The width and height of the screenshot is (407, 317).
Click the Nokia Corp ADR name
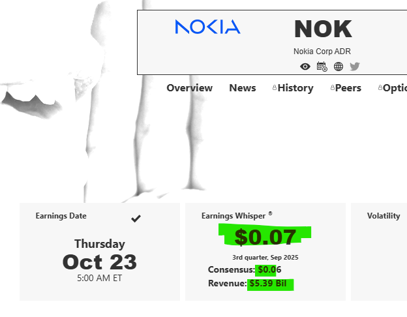pyautogui.click(x=322, y=52)
